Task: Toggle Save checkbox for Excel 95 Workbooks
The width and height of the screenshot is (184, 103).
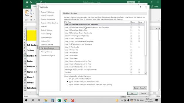Action: [x=139, y=47]
